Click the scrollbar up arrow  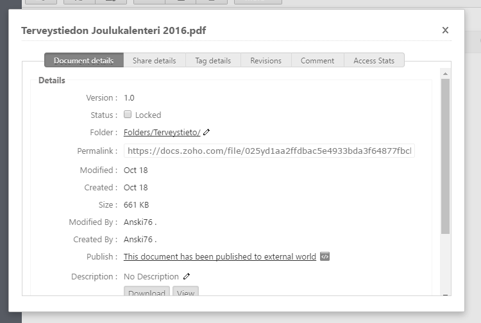pos(445,74)
